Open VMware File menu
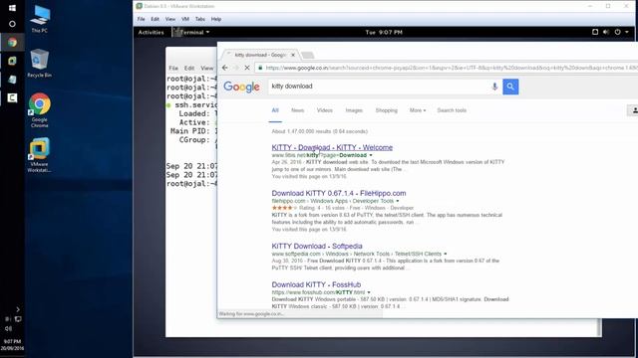This screenshot has width=638, height=358. (x=141, y=19)
